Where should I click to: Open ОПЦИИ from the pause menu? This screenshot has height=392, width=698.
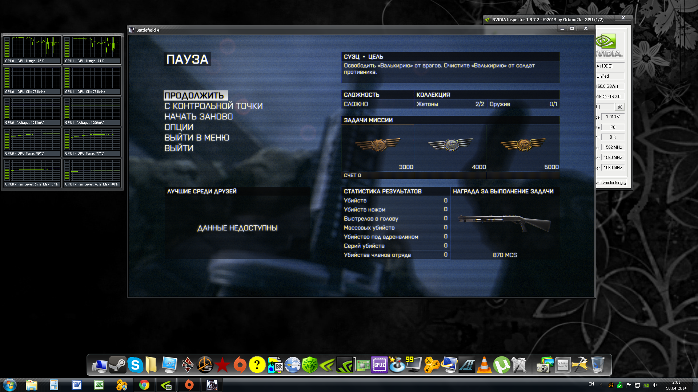point(179,127)
